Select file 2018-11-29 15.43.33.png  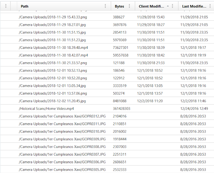[53, 17]
